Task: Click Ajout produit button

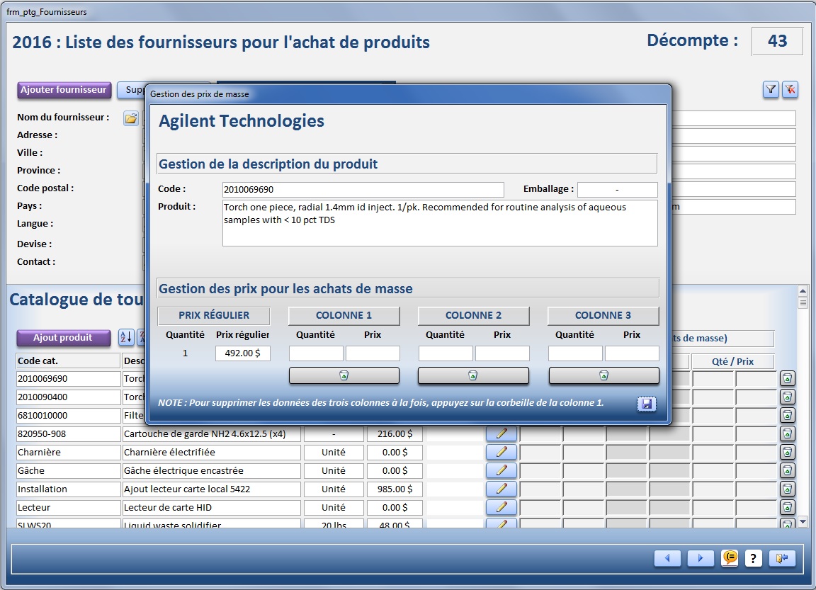Action: 64,338
